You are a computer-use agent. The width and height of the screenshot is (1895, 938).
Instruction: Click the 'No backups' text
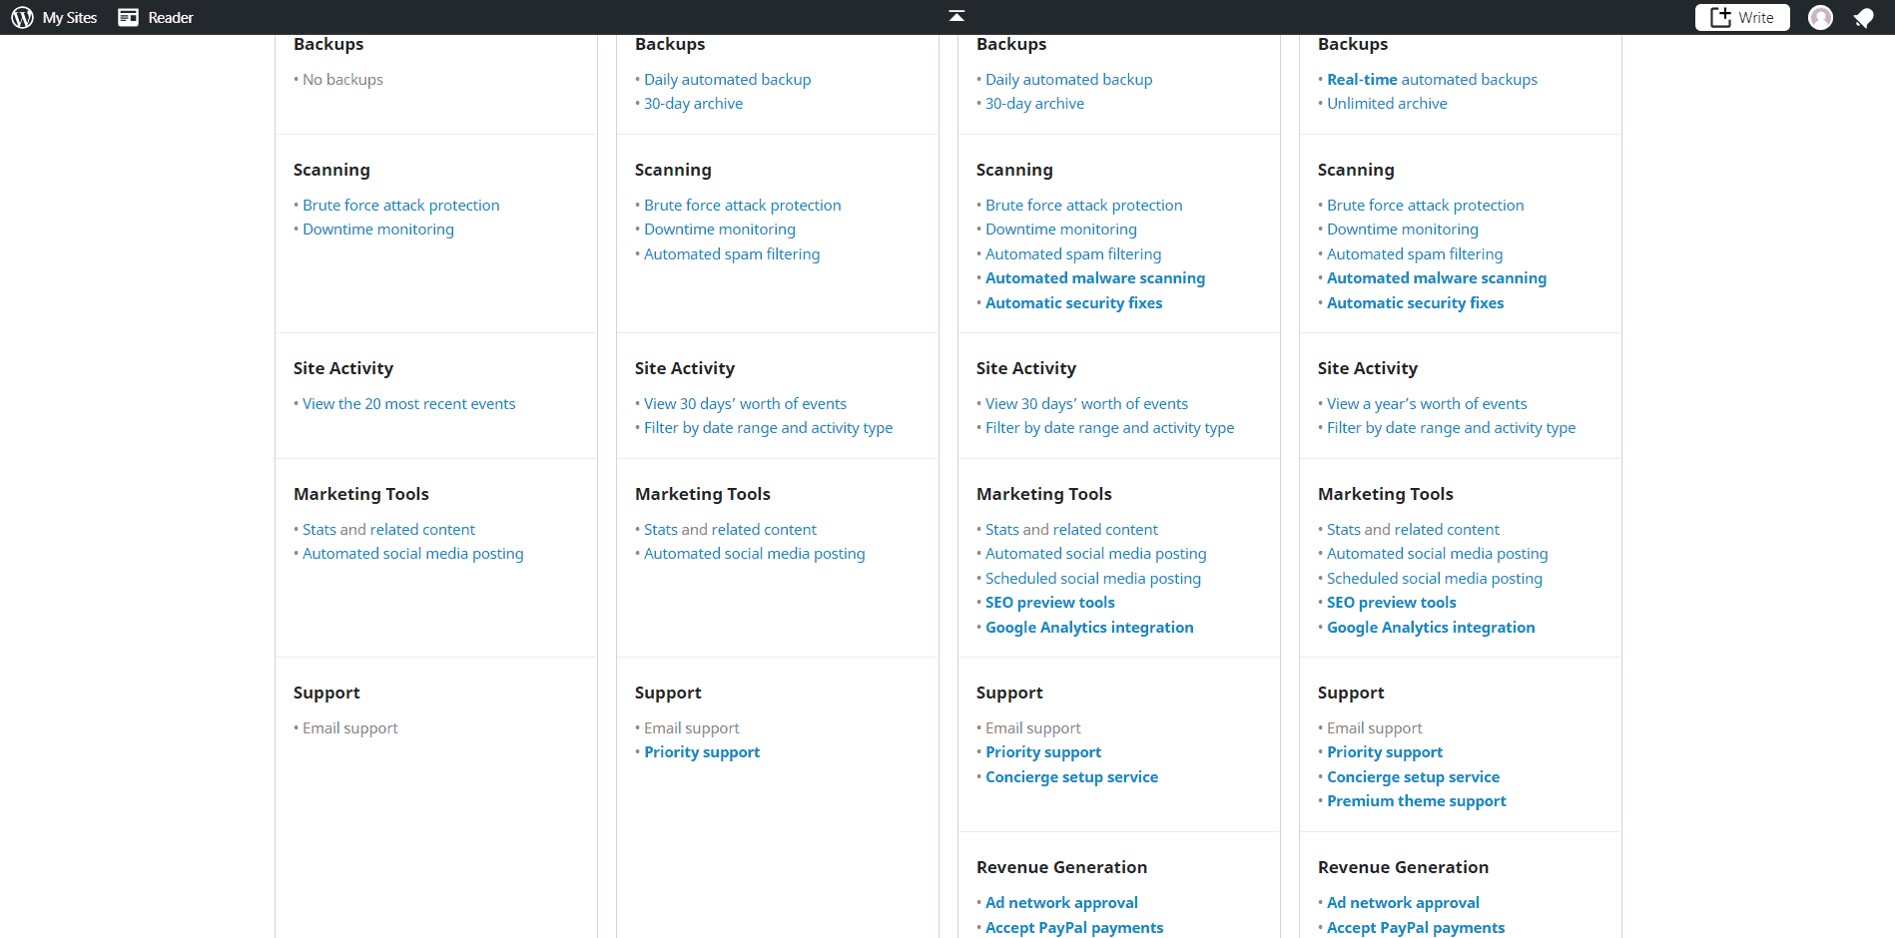(342, 80)
